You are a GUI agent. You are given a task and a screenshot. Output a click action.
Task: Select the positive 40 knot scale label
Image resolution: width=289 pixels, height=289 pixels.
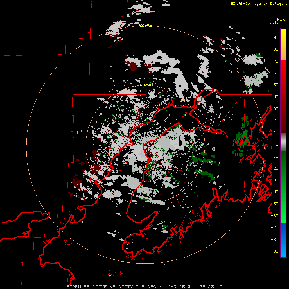tap(276, 97)
